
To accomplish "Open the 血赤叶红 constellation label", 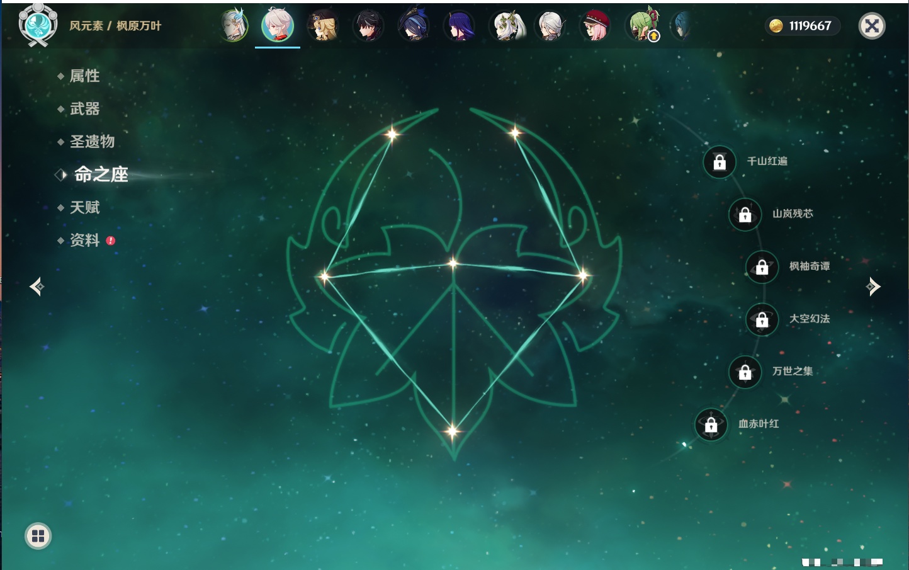I will pyautogui.click(x=759, y=424).
